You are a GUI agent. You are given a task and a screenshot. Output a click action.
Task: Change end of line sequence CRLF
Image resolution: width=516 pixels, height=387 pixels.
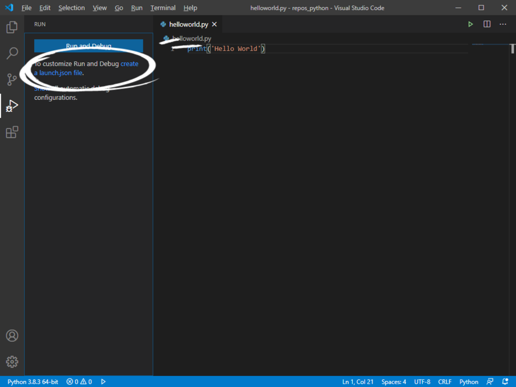point(444,381)
